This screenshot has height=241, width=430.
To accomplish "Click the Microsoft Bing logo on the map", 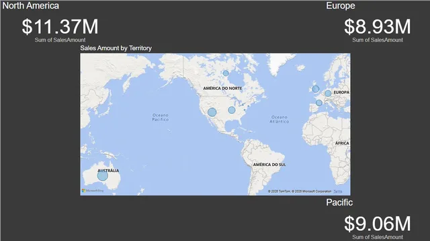I will pyautogui.click(x=93, y=190).
